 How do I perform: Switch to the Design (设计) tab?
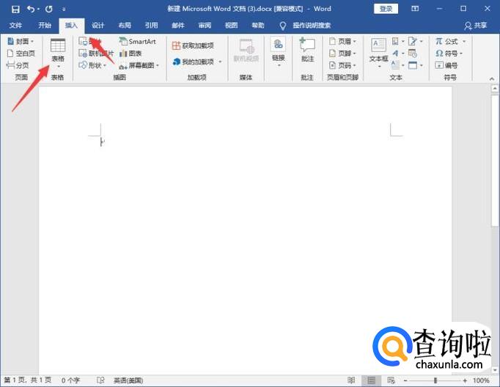[x=98, y=25]
